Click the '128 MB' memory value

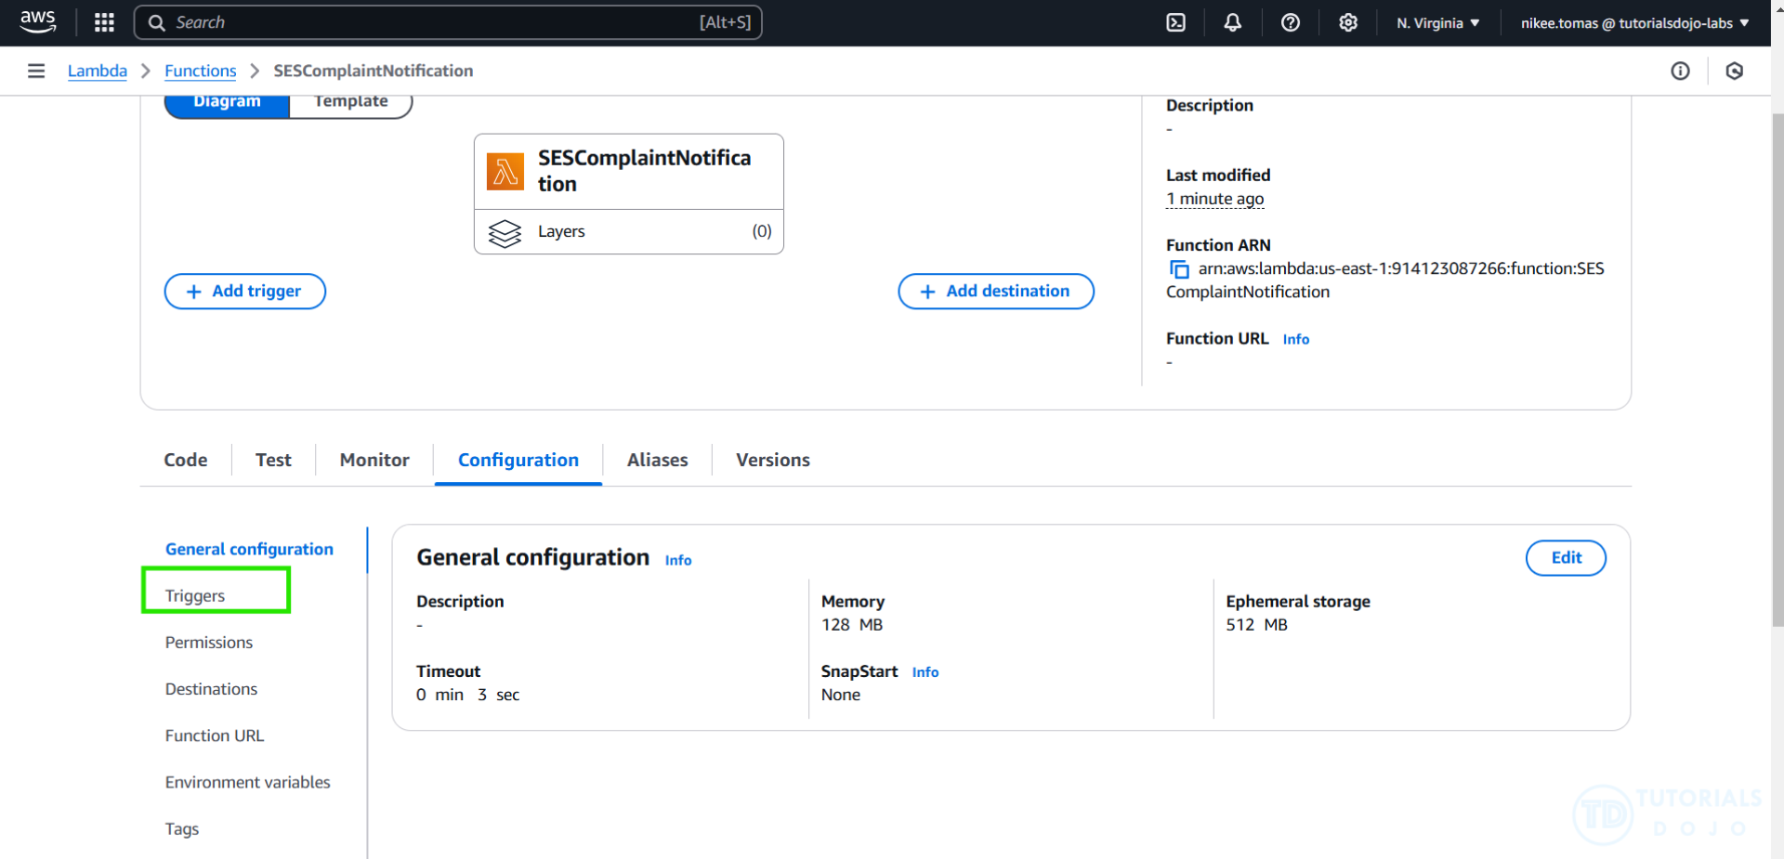[852, 625]
